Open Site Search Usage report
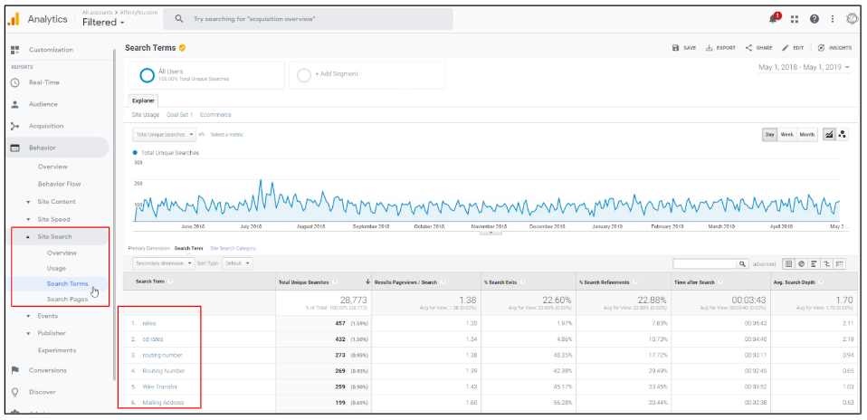This screenshot has height=420, width=867. point(56,268)
